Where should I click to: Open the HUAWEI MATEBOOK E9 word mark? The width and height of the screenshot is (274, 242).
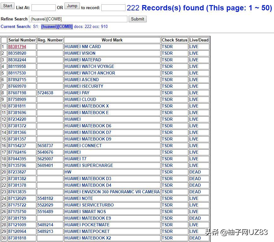click(88, 218)
